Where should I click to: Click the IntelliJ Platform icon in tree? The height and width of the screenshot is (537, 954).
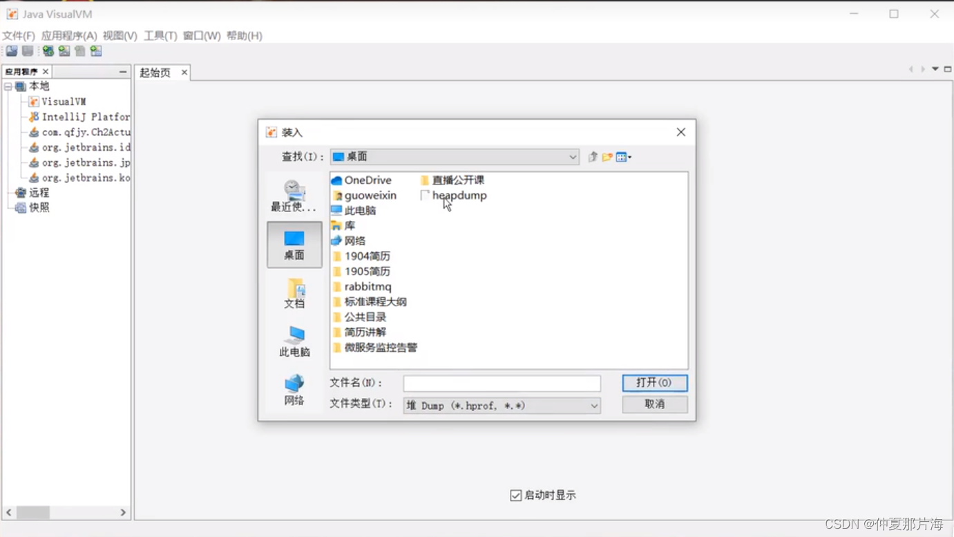34,117
